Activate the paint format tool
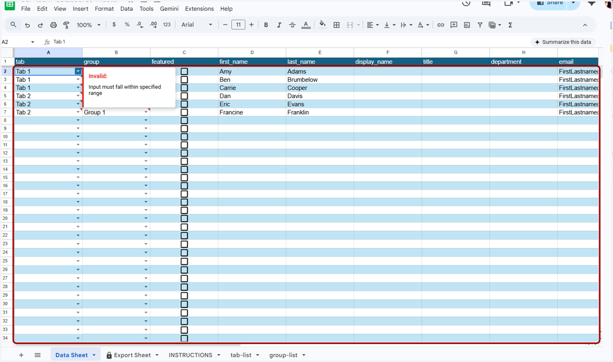The width and height of the screenshot is (613, 362). (66, 25)
